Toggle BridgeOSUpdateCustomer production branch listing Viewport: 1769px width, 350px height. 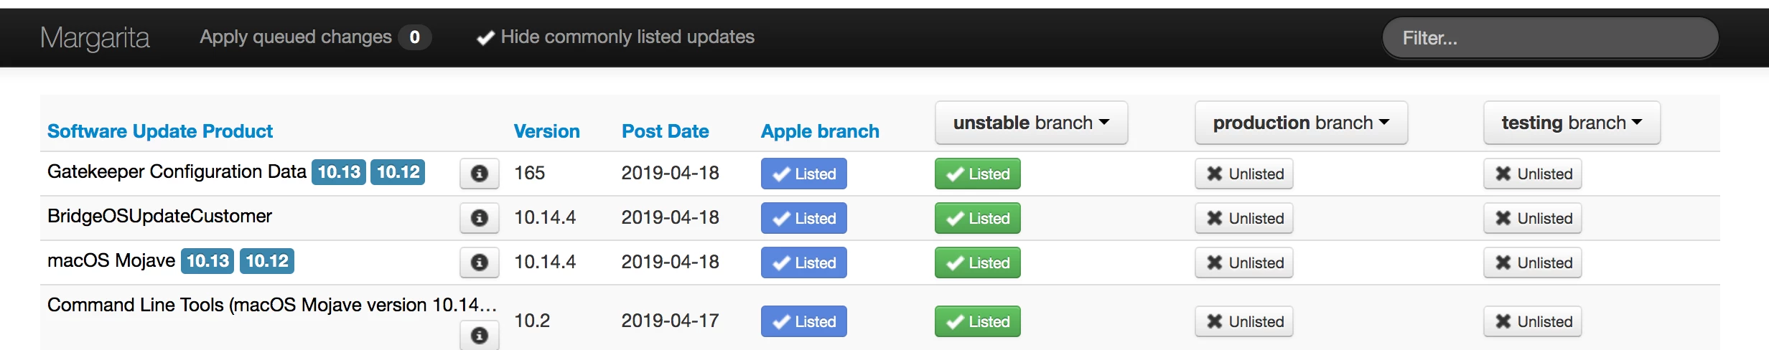[x=1243, y=218]
